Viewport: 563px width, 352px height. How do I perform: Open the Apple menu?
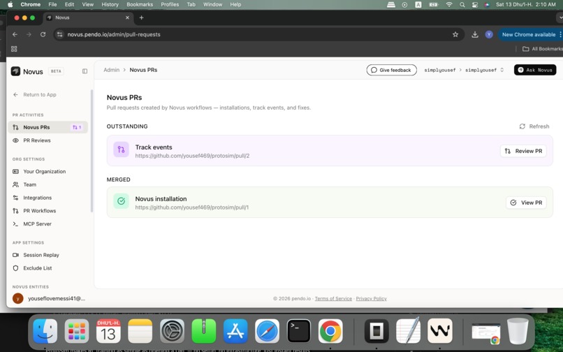tap(10, 4)
